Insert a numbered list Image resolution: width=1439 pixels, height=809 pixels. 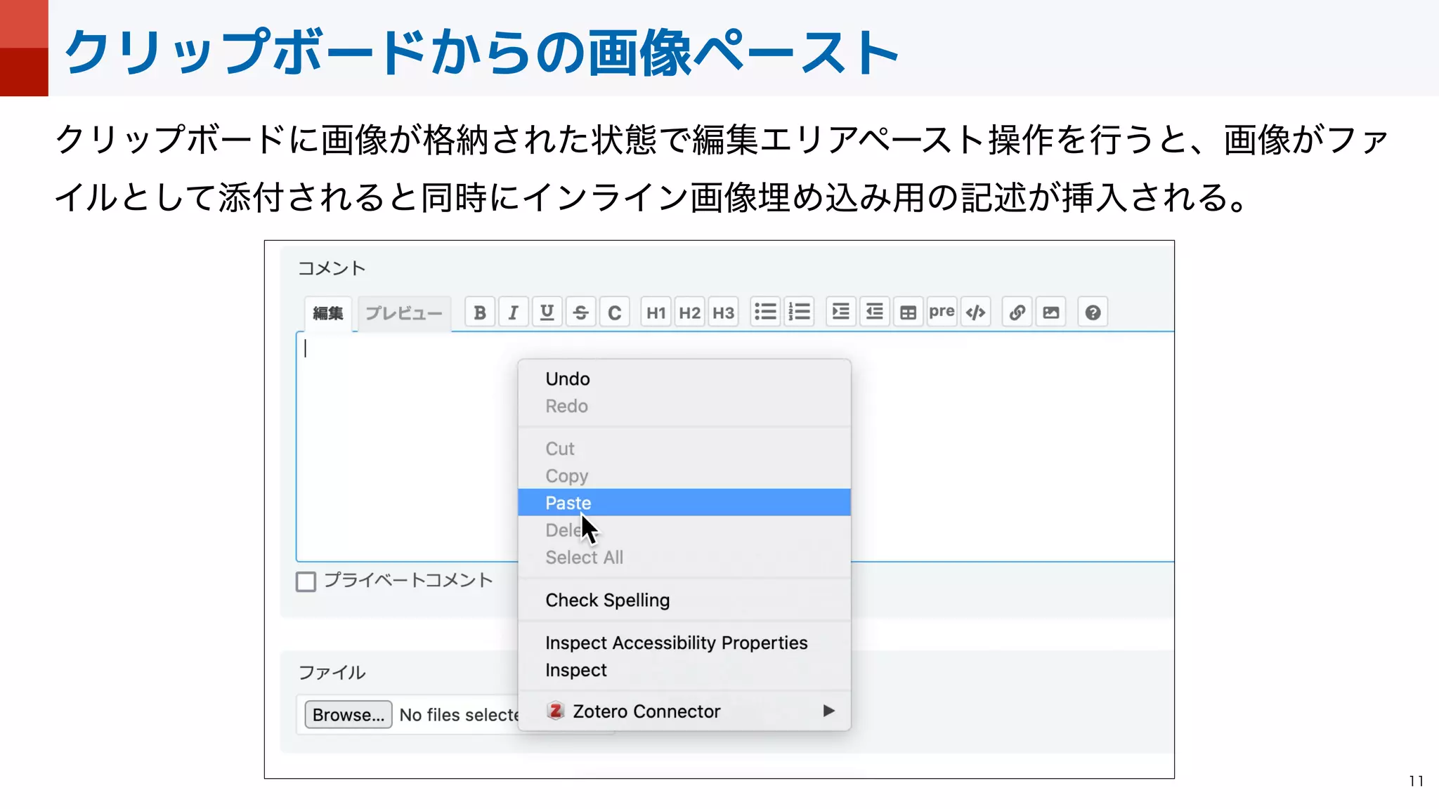(x=799, y=313)
